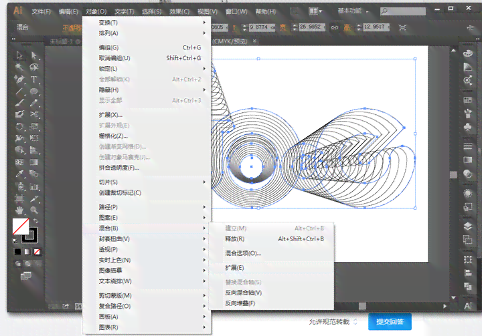Screen dimensions: 482x336
Task: Expand the 排列(A) submenu
Action: (147, 33)
